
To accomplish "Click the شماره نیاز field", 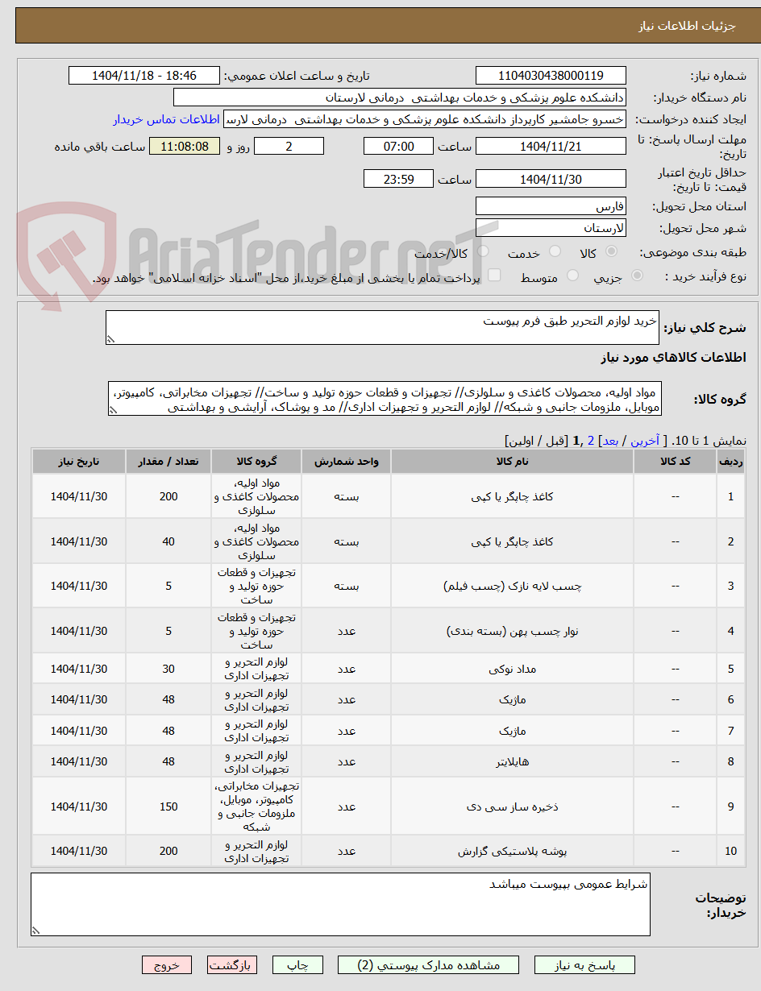I will pyautogui.click(x=551, y=76).
